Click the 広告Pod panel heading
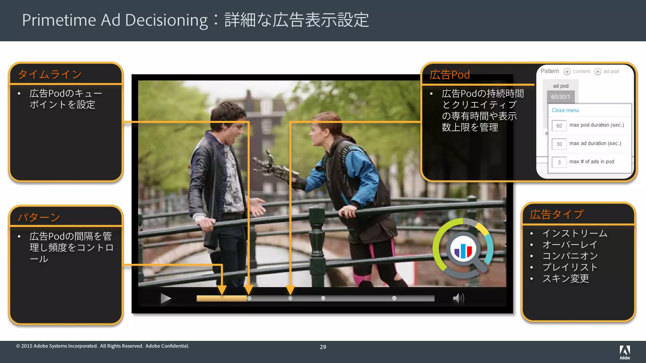This screenshot has height=363, width=646. (449, 75)
